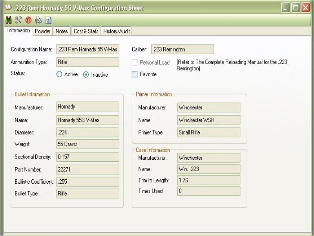The height and width of the screenshot is (236, 314).
Task: Click the Trim to Length field 1.76
Action: (209, 181)
